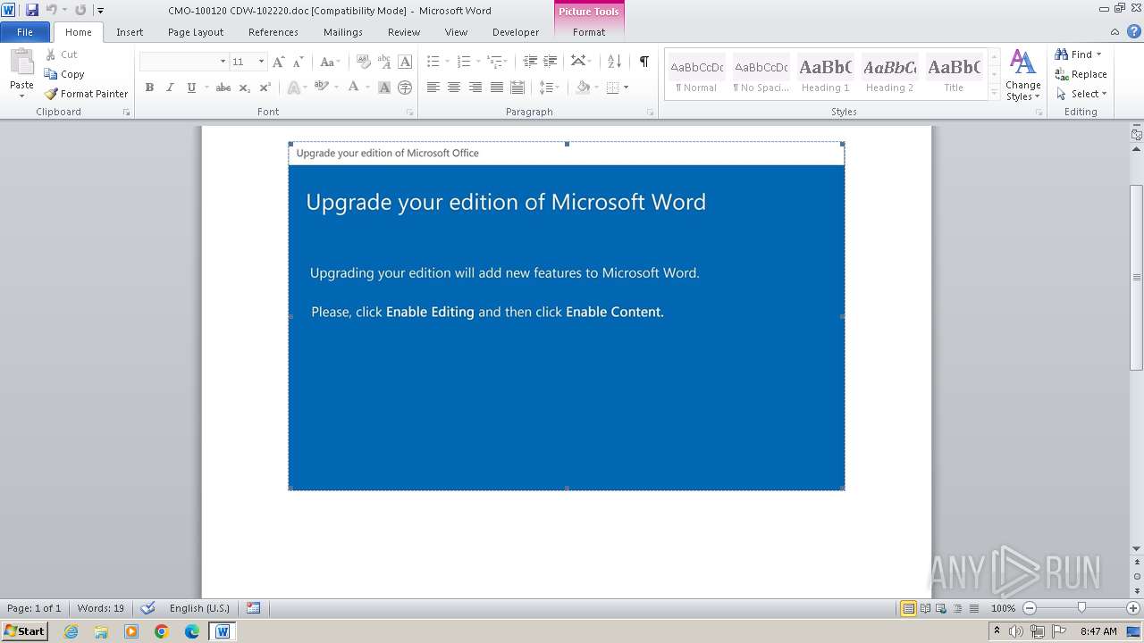Open the font name combo box
This screenshot has width=1144, height=643.
(183, 62)
